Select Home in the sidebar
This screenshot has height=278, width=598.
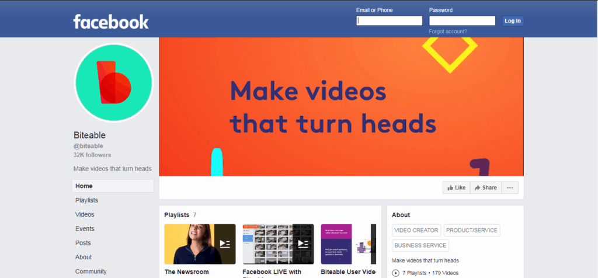[x=113, y=186]
